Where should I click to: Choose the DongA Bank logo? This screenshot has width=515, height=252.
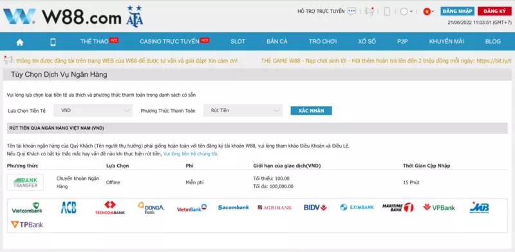[x=151, y=208]
